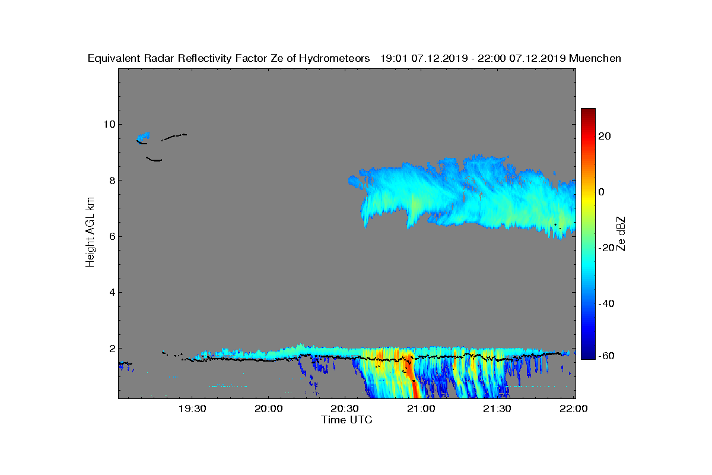This screenshot has height=475, width=712.
Task: Click the 6 km height tick label
Action: (112, 236)
